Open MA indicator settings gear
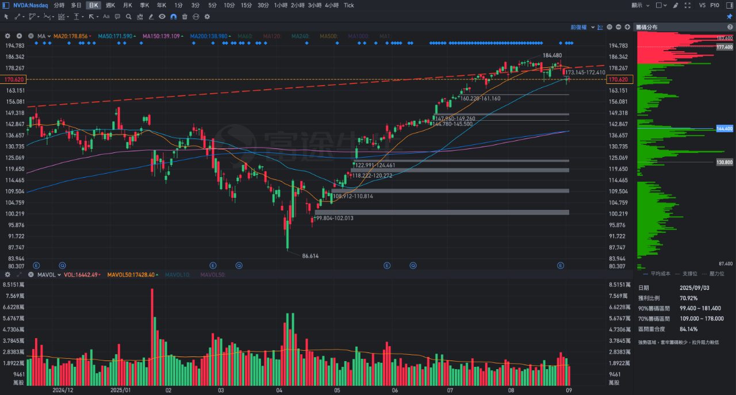This screenshot has height=395, width=736. (7, 36)
